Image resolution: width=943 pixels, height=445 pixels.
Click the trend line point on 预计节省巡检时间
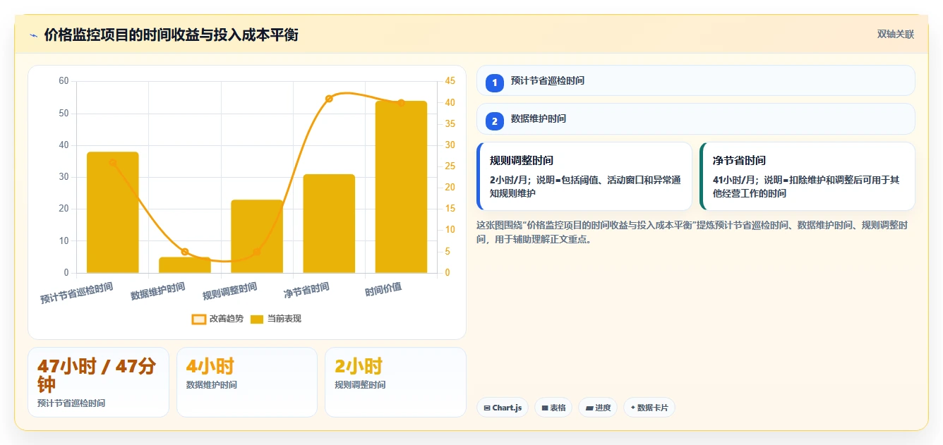[x=113, y=162]
